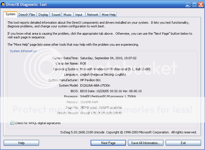Screen dimensions: 205x150
Task: Click the DirectX Version label
Action: coord(68,113)
